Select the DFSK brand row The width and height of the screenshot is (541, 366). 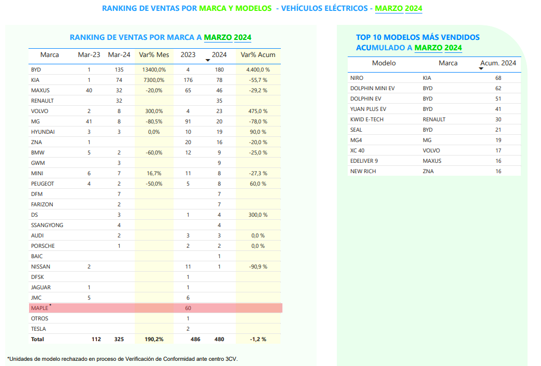click(x=154, y=276)
